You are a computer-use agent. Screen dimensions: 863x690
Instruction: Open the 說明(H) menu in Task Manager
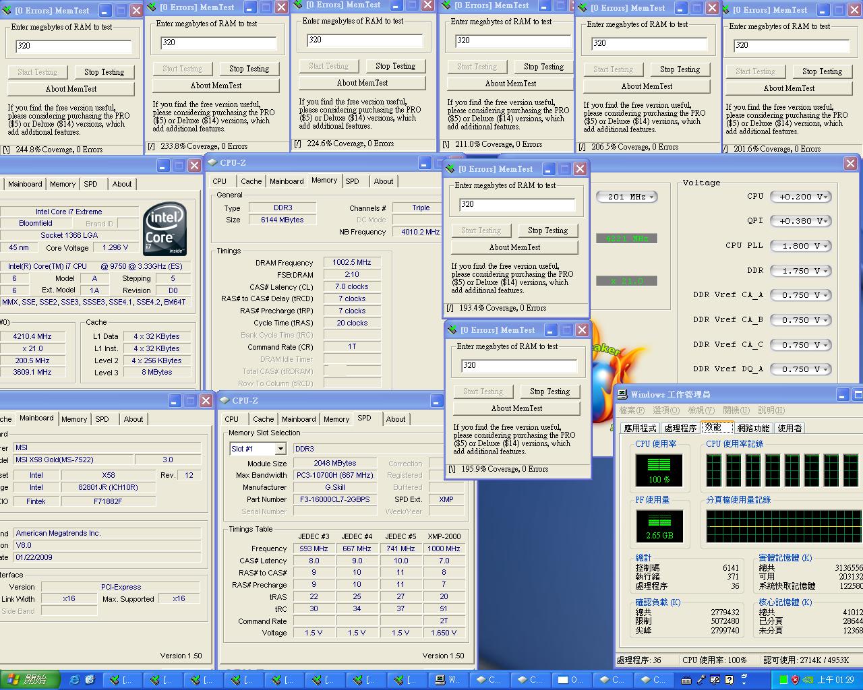tap(771, 410)
